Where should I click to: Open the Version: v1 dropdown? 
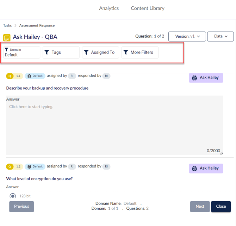187,36
